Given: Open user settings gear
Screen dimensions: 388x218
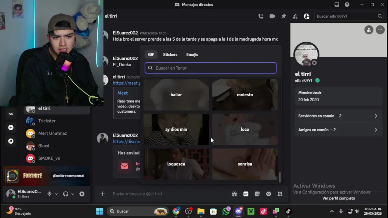Looking at the screenshot, I should pos(82,194).
